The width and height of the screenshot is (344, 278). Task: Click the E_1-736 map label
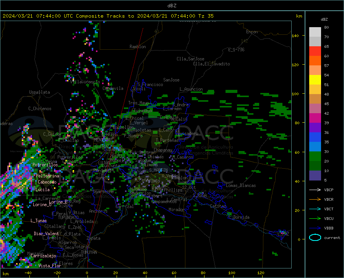click(x=236, y=50)
